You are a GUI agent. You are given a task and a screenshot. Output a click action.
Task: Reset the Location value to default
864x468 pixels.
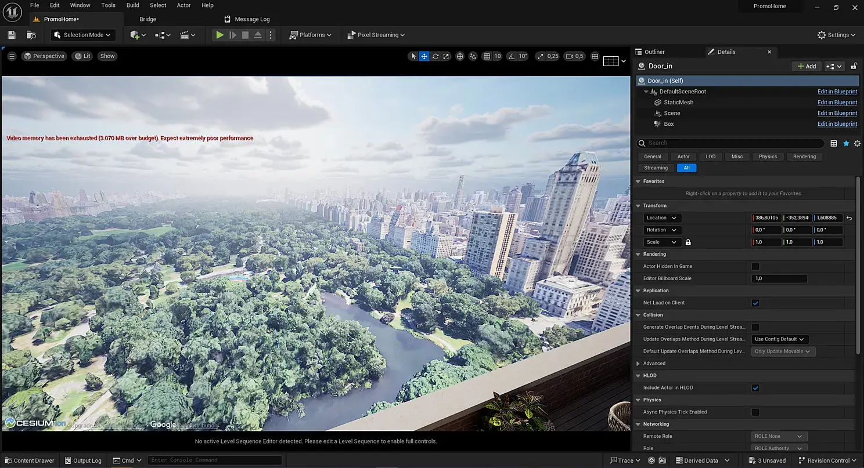pos(849,218)
